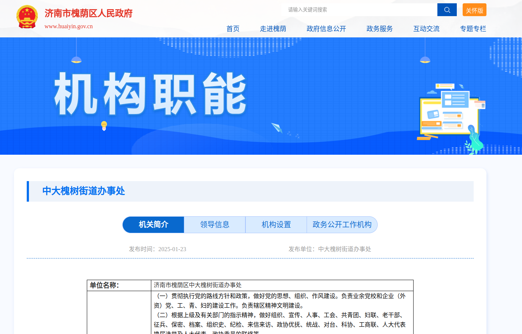Screen dimensions: 522x334
Task: Open the 互动交流 navigation item
Action: tap(426, 29)
